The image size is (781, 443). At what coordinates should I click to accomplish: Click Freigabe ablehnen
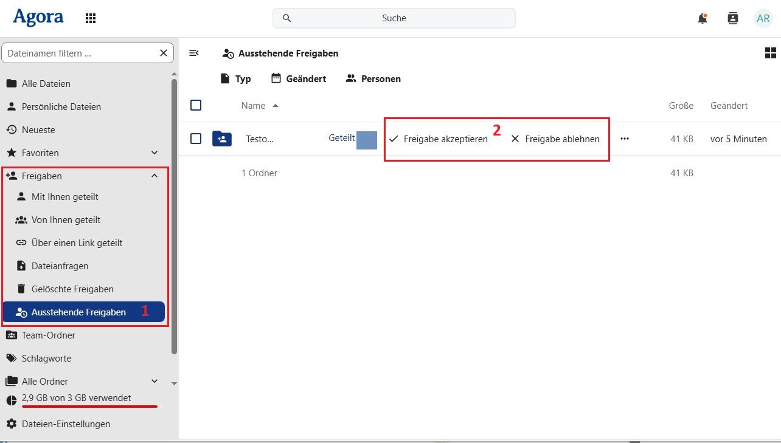[x=555, y=139]
